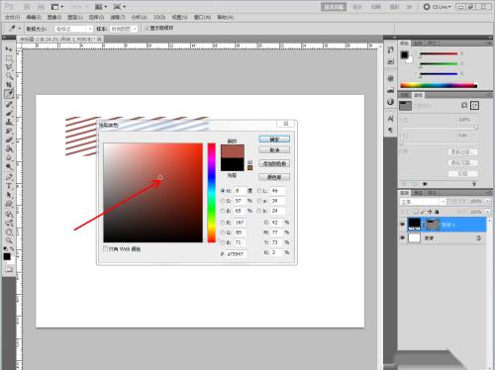Image resolution: width=495 pixels, height=370 pixels.
Task: Click the Color Libraries button
Action: pyautogui.click(x=274, y=177)
